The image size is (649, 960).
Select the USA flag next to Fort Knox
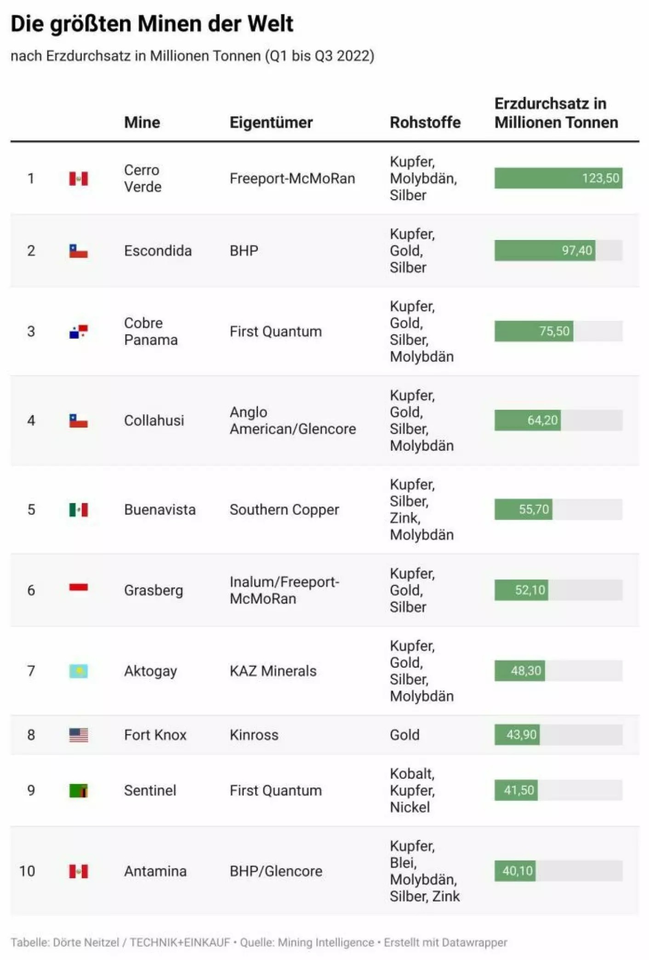pyautogui.click(x=79, y=735)
